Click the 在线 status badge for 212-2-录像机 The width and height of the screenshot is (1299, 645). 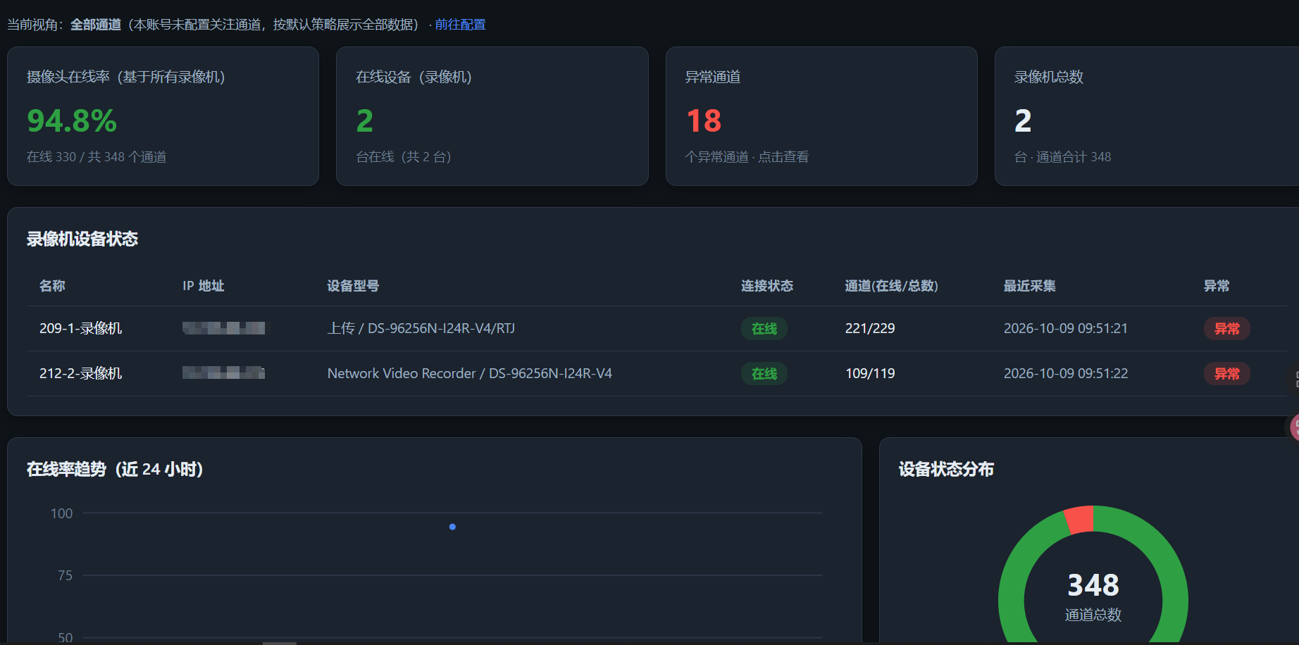764,374
